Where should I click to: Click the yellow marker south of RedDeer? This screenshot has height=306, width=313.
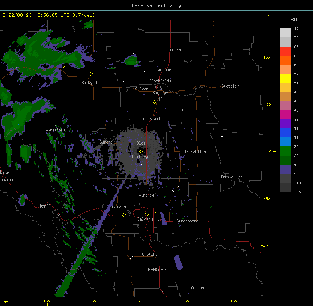[155, 102]
